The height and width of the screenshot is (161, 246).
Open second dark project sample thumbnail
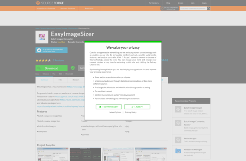[x=85, y=154]
